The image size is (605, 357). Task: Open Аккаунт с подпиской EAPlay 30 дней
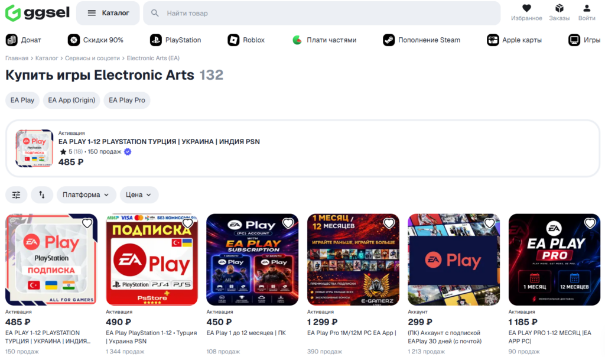pyautogui.click(x=445, y=337)
